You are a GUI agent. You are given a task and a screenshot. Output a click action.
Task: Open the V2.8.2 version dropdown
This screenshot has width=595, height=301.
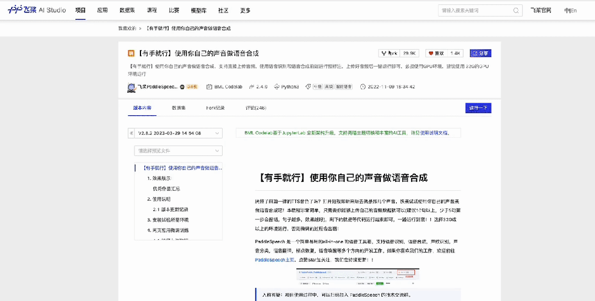tap(178, 133)
